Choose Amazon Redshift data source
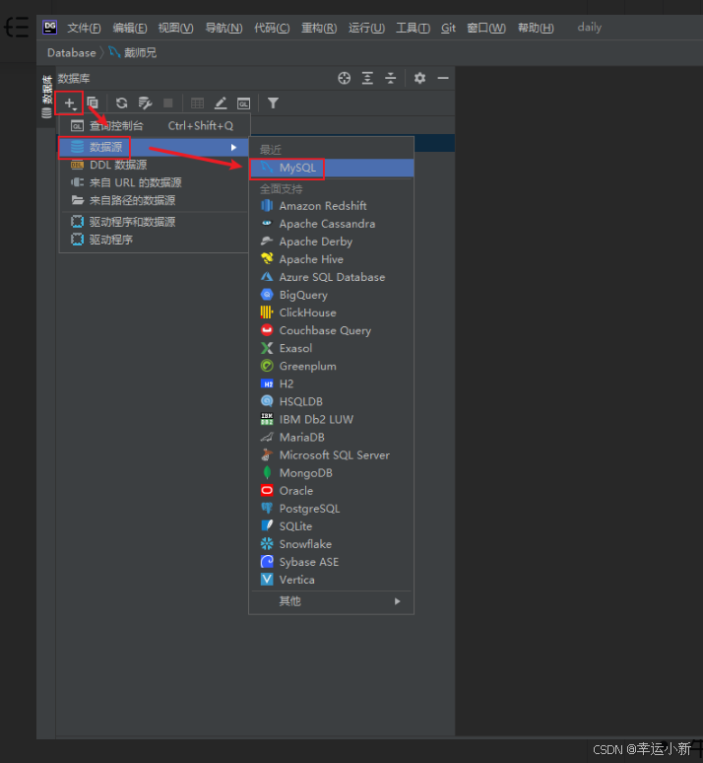 (332, 206)
